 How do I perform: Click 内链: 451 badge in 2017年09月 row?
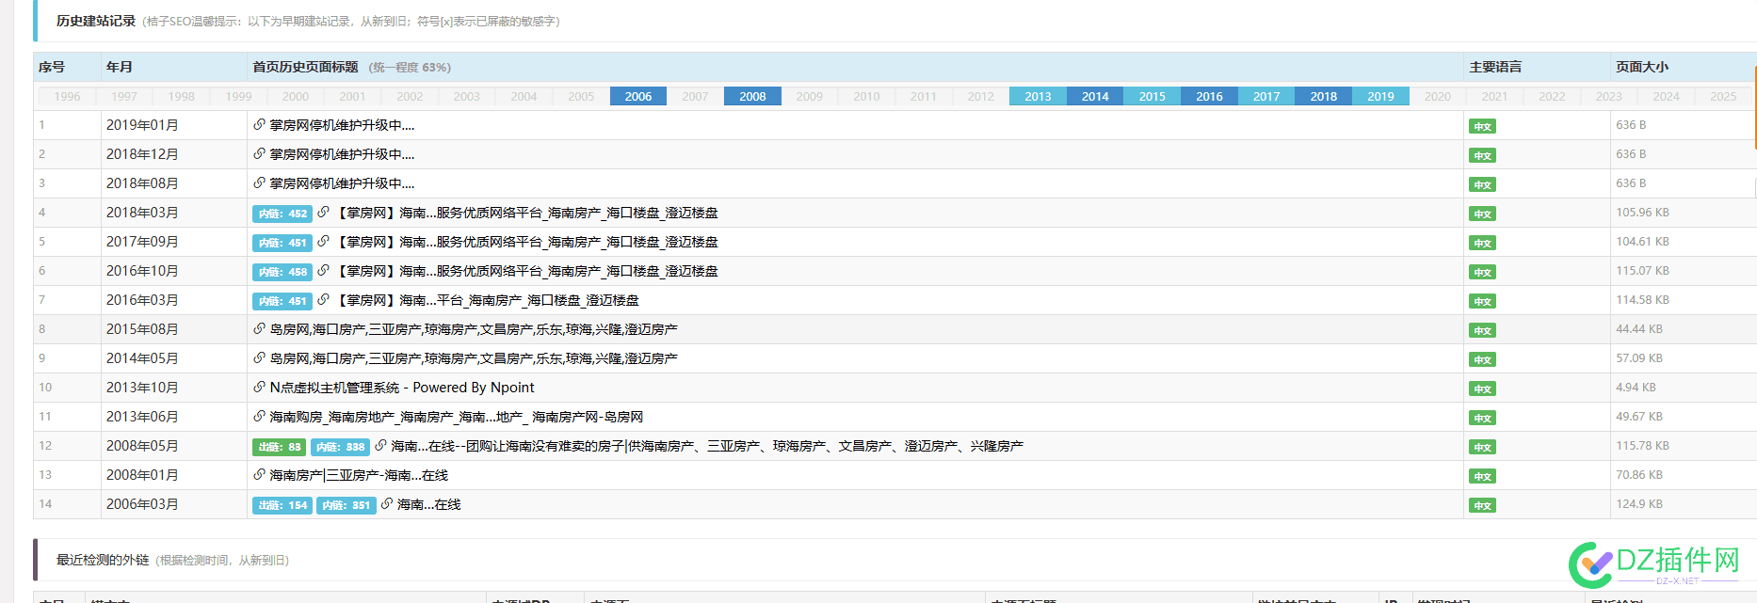[x=282, y=243]
